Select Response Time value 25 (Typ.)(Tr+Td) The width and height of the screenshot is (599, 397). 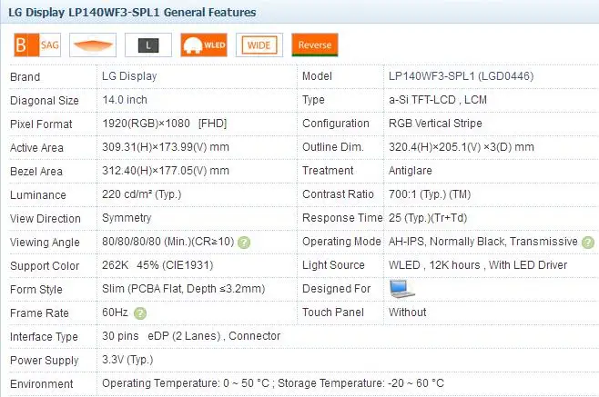point(428,218)
